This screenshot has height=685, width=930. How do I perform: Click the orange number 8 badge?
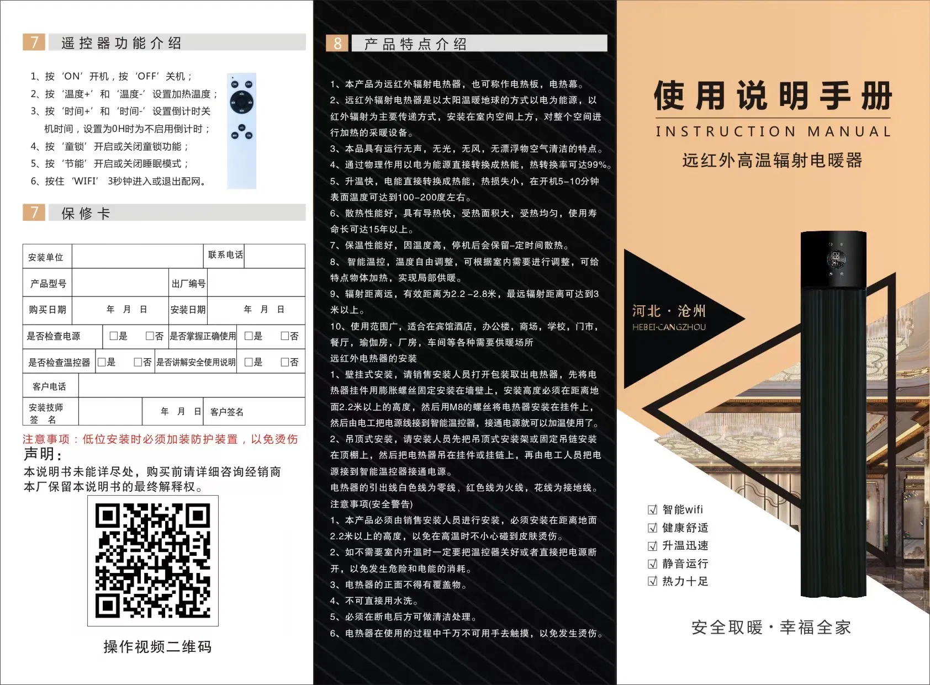pos(337,44)
